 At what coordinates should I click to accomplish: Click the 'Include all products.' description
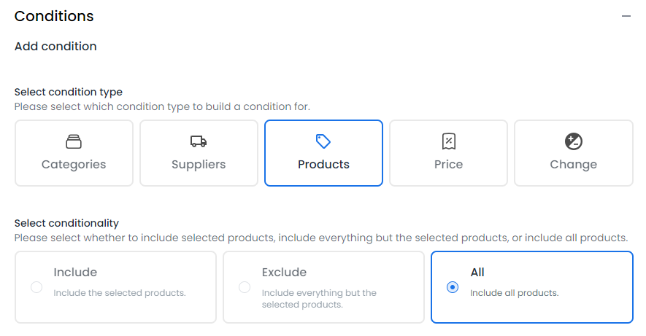click(x=514, y=293)
